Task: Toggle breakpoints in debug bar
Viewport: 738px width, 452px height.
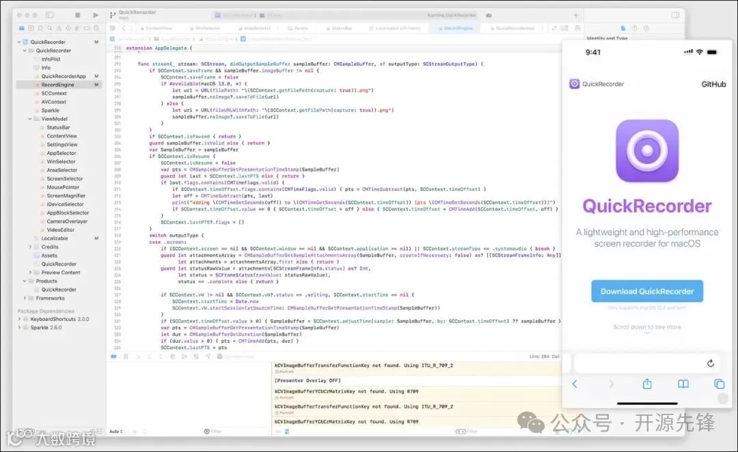Action: click(x=113, y=356)
